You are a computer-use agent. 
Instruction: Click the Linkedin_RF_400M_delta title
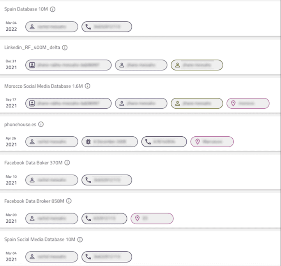32,48
